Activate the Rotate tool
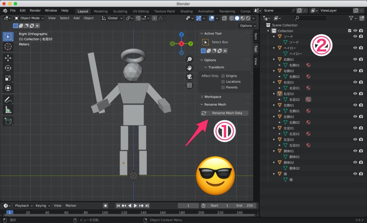 click(8, 68)
